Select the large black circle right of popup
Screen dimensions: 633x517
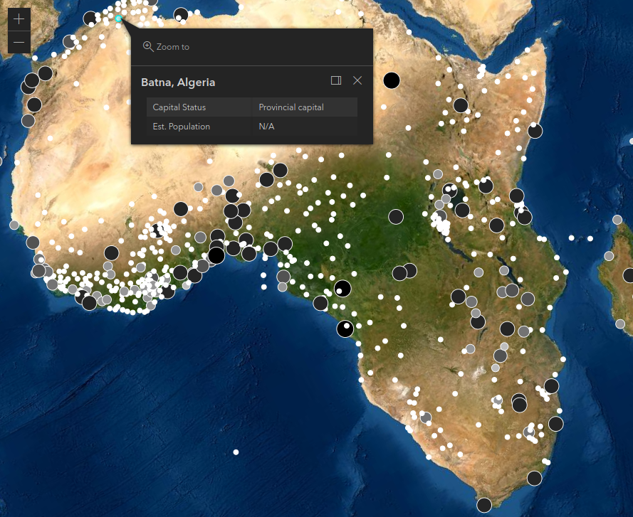pyautogui.click(x=391, y=80)
